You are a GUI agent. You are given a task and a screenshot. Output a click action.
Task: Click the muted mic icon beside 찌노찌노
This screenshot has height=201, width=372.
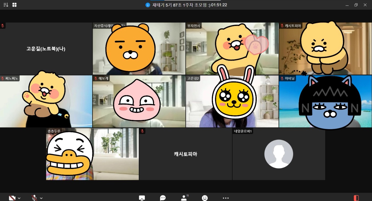pos(3,78)
